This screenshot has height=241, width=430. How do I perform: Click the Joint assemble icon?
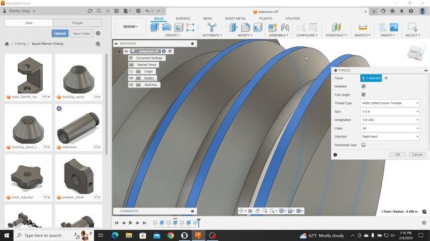(285, 27)
